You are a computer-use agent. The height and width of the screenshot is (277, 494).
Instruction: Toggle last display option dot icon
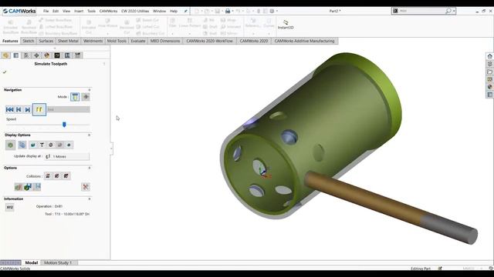point(69,145)
